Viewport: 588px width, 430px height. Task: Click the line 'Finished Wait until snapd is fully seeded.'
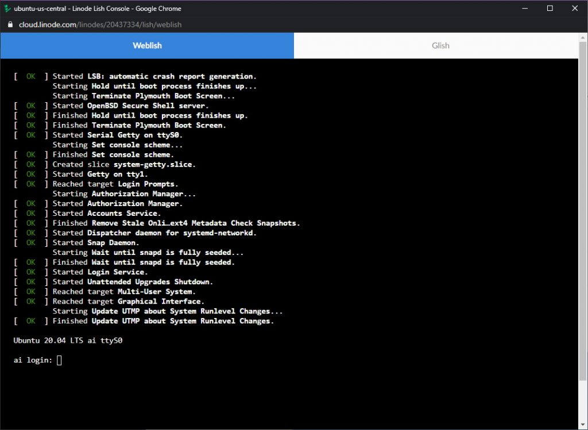pos(144,262)
